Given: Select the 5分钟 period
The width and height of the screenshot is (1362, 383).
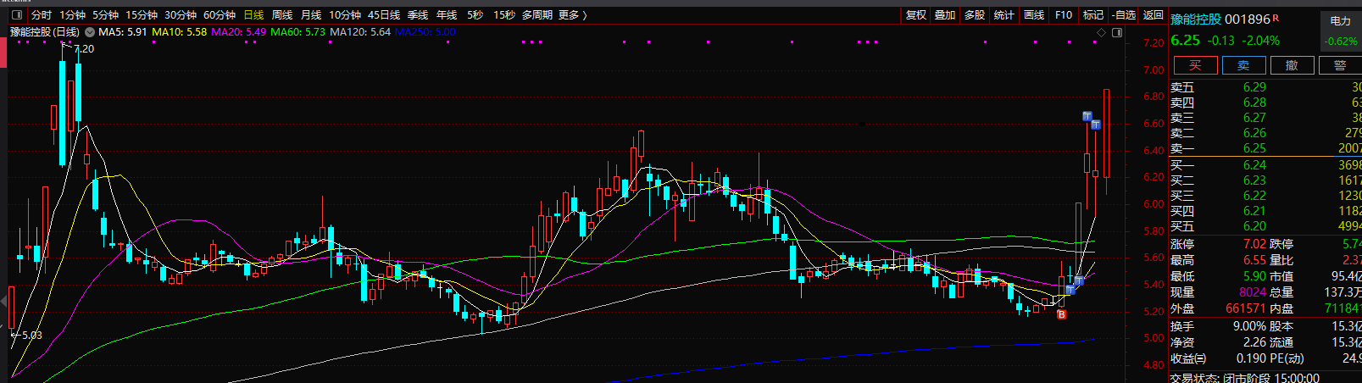Looking at the screenshot, I should tap(105, 15).
